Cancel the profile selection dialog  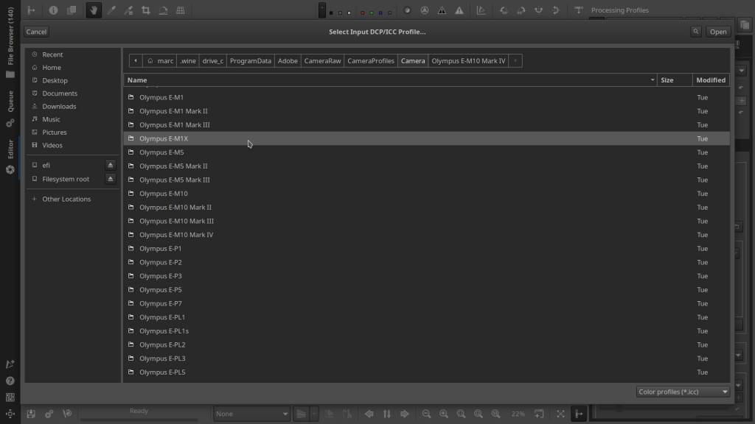pyautogui.click(x=36, y=32)
